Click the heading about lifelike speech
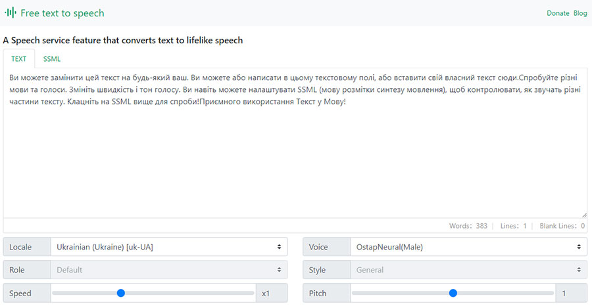The height and width of the screenshot is (306, 592). (123, 41)
